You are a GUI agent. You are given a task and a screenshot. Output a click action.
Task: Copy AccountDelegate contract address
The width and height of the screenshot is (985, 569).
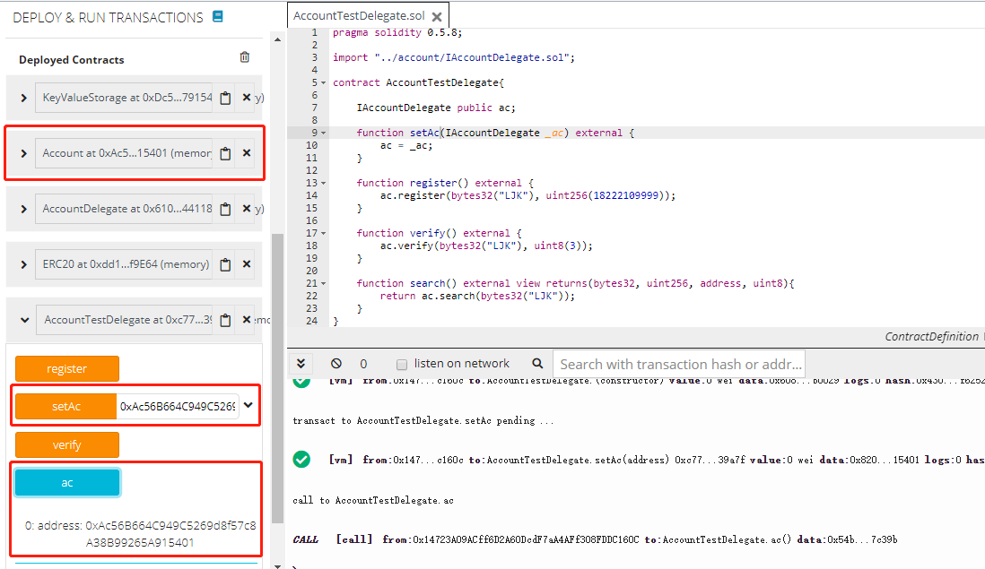click(x=225, y=209)
